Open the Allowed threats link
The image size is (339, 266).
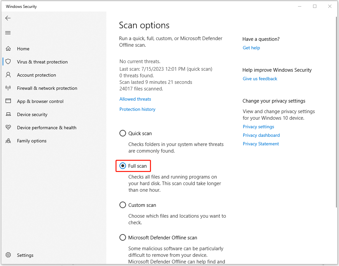point(135,99)
